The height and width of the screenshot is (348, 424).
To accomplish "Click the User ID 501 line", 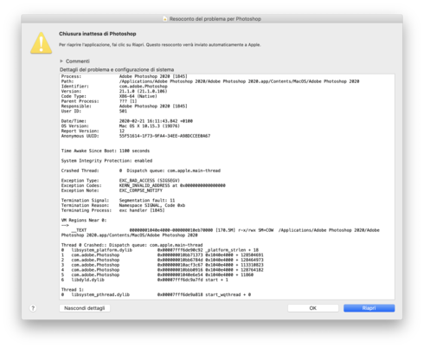I will (x=94, y=111).
